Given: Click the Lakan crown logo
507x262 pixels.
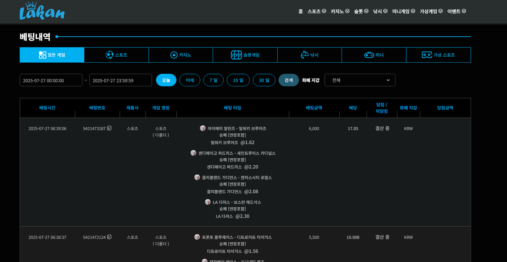Looking at the screenshot, I should pyautogui.click(x=42, y=11).
